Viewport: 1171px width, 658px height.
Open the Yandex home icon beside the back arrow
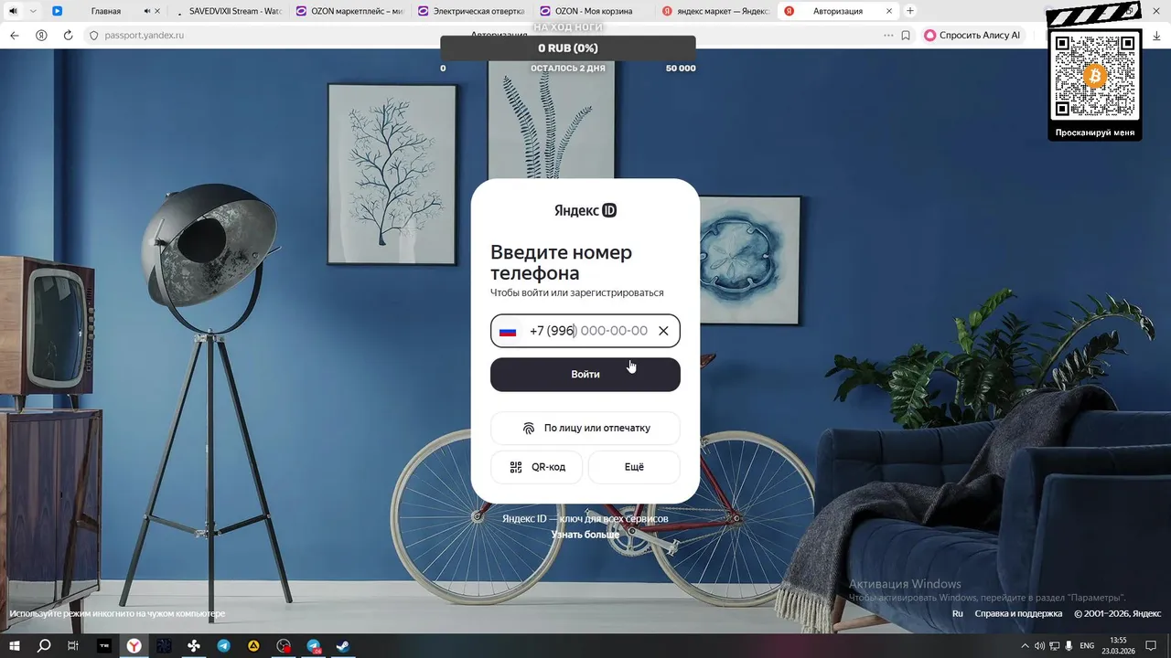click(41, 35)
